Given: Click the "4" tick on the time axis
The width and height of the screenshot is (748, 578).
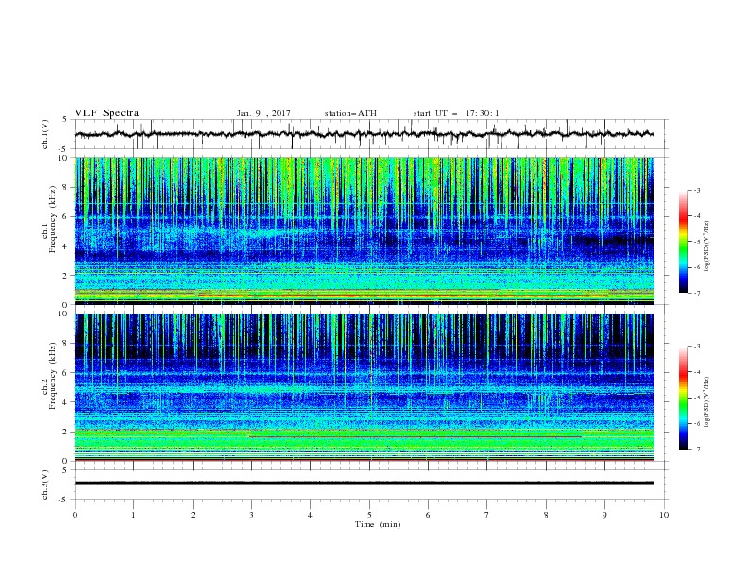Looking at the screenshot, I should 310,515.
